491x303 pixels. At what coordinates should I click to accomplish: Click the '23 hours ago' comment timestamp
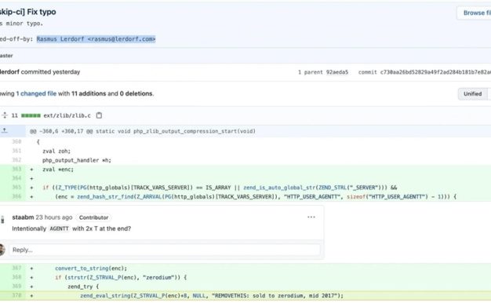click(x=54, y=217)
